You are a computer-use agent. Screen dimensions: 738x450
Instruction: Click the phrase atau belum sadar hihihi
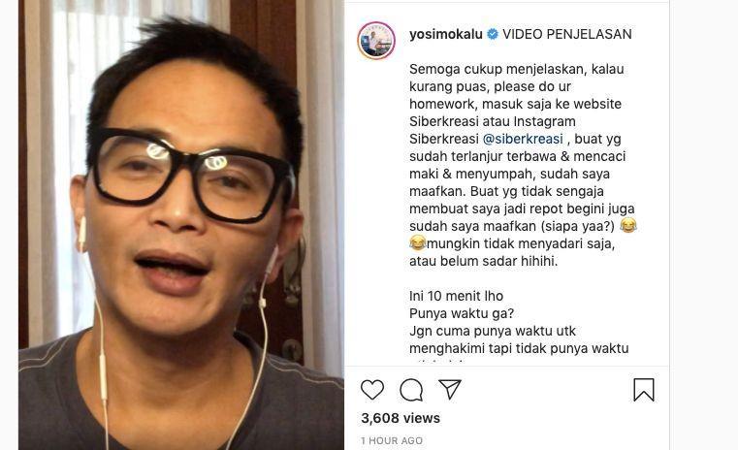483,261
